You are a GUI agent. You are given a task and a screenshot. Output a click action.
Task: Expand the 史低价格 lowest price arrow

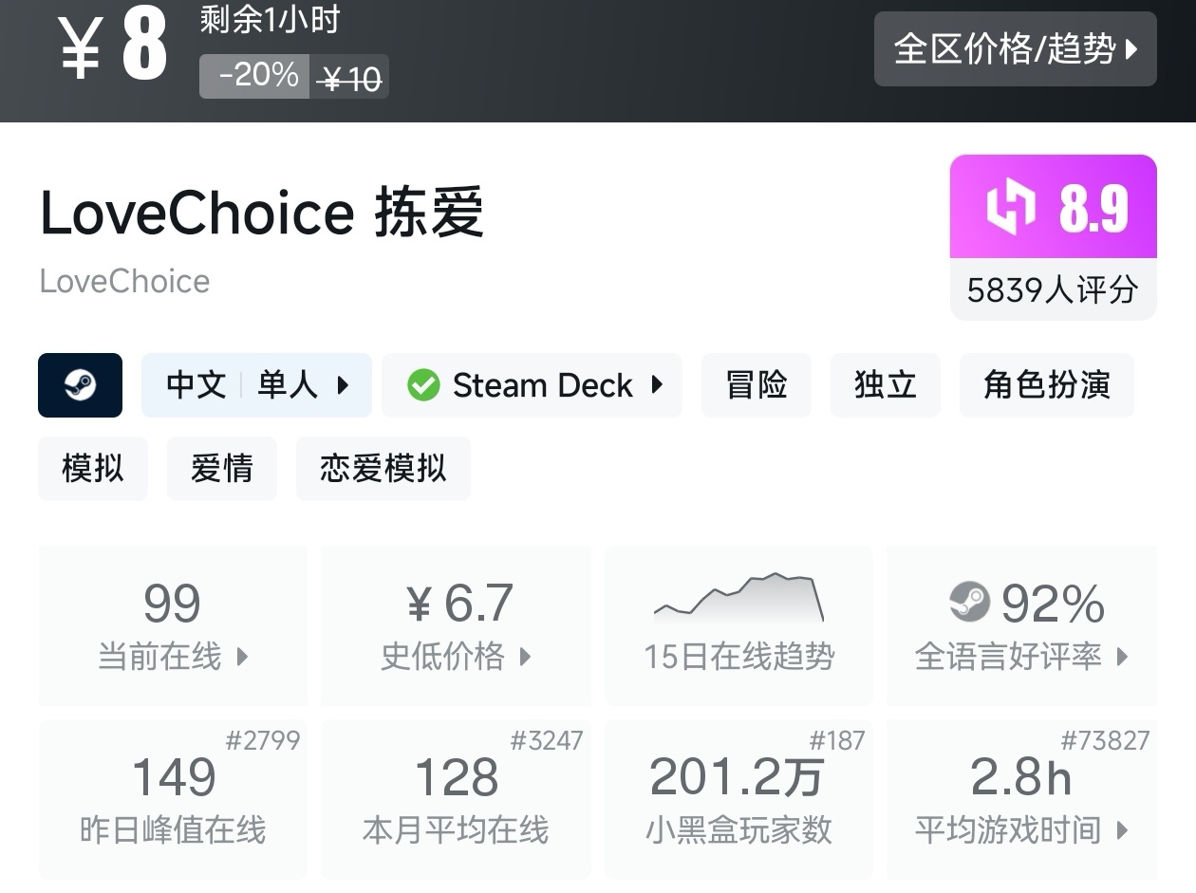pos(526,657)
